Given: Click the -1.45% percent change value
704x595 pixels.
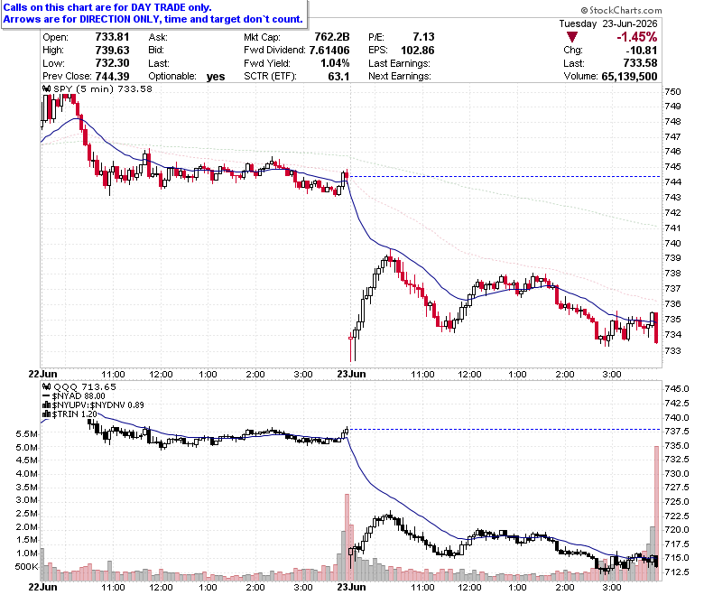Looking at the screenshot, I should point(636,37).
